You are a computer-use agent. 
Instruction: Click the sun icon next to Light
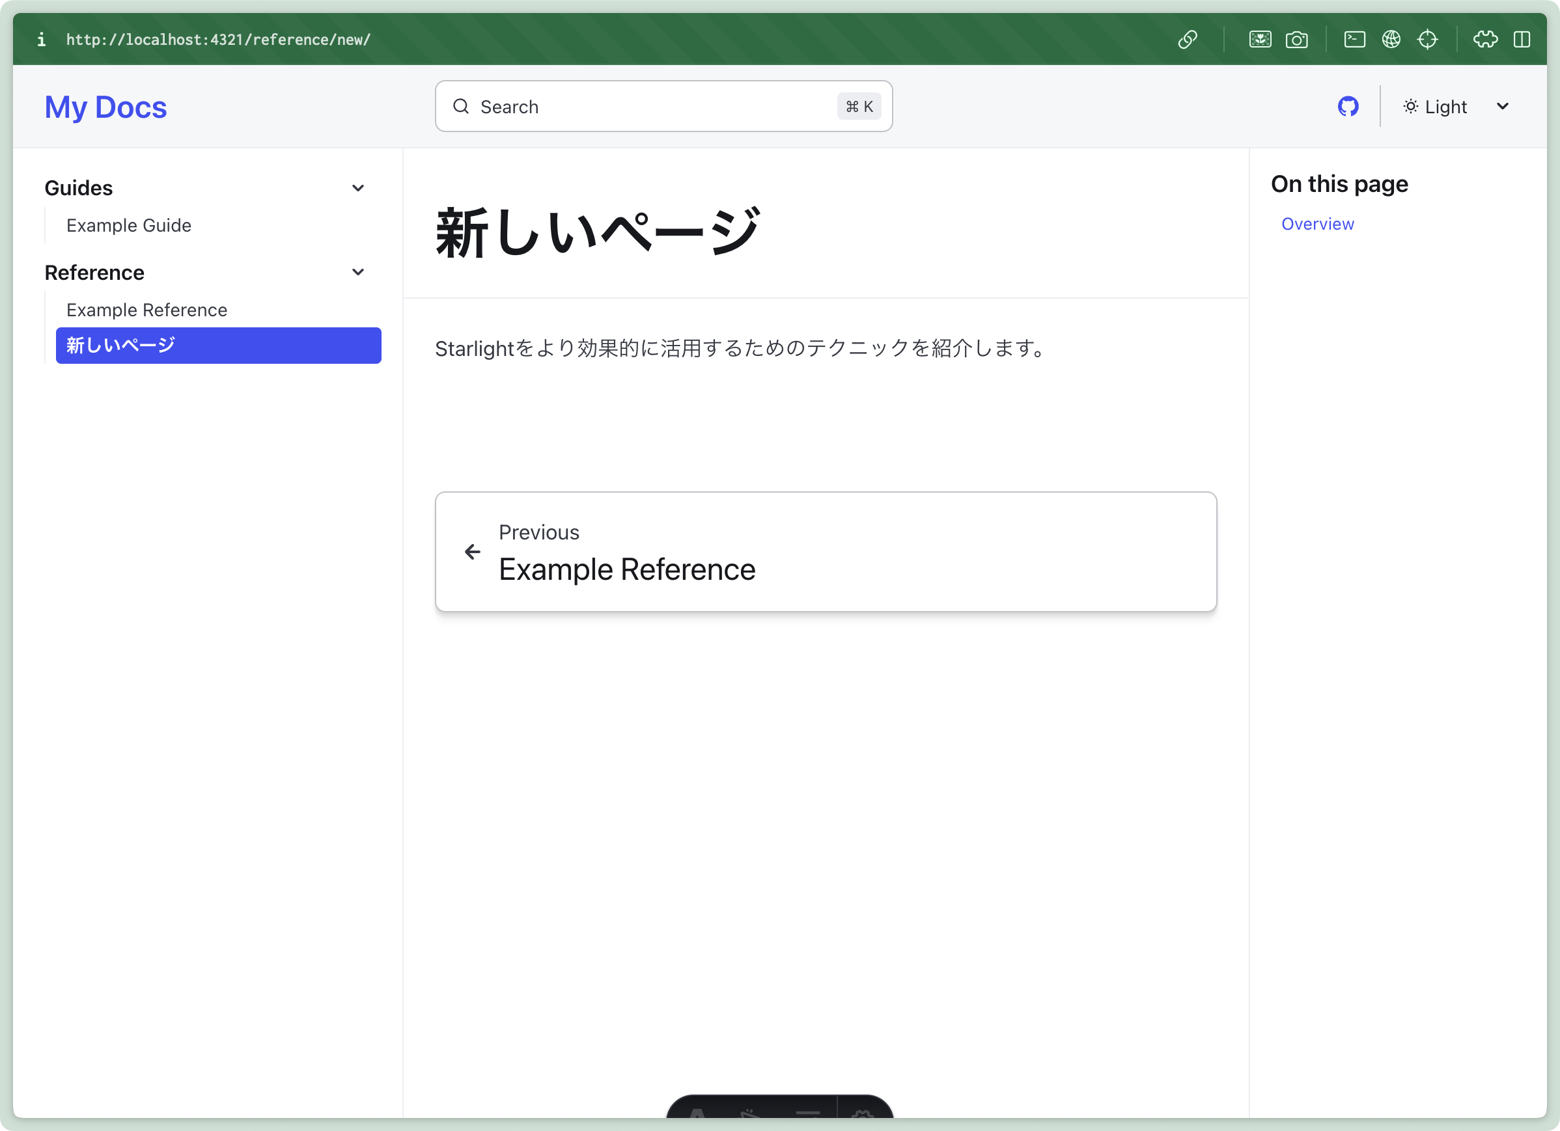point(1410,107)
